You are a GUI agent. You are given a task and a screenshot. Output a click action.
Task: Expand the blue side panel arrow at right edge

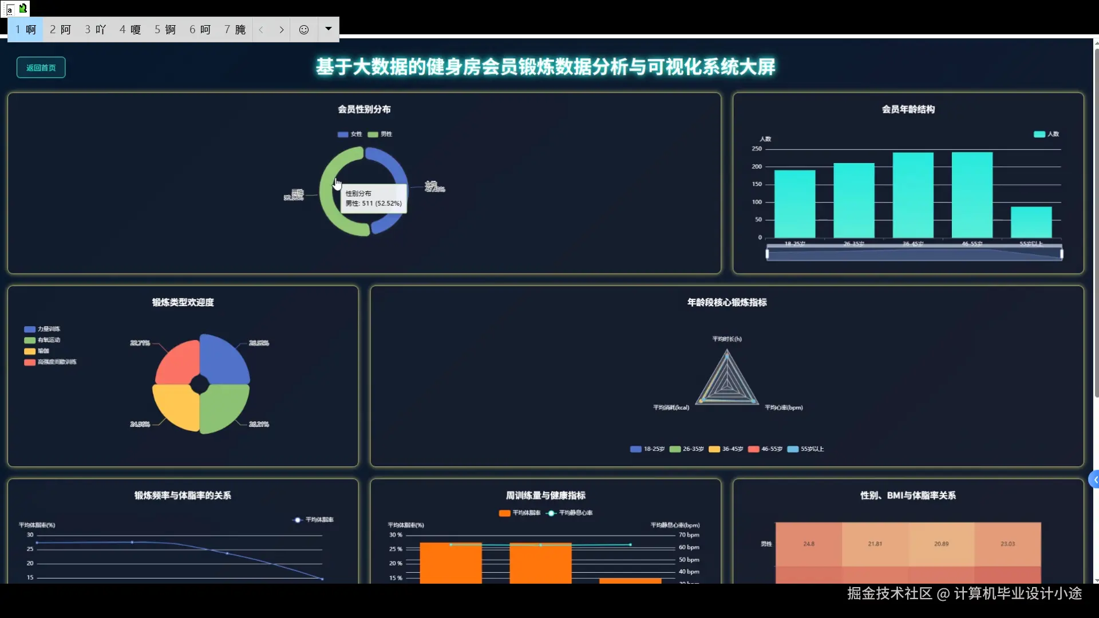coord(1094,480)
